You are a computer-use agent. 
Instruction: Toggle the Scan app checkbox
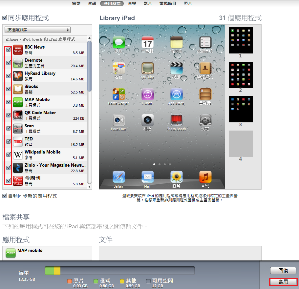point(9,128)
